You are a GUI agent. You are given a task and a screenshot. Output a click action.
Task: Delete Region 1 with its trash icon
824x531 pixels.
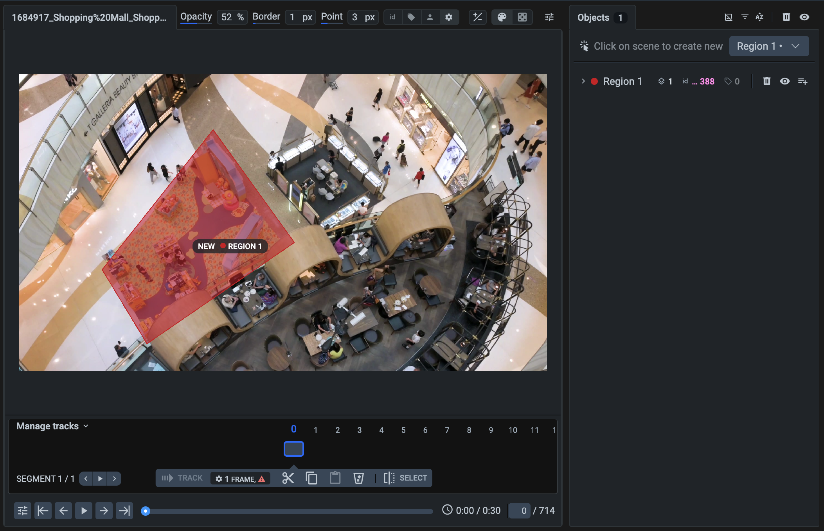click(766, 81)
